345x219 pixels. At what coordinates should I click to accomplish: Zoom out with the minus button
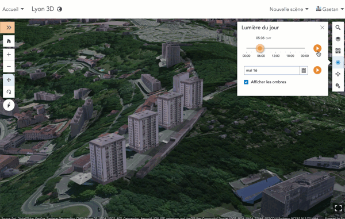pos(9,66)
